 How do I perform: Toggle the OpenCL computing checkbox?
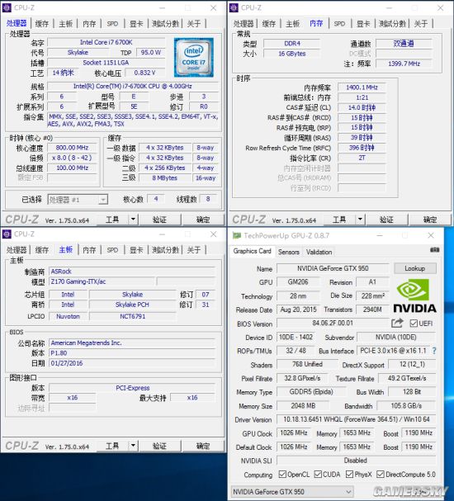coord(282,474)
